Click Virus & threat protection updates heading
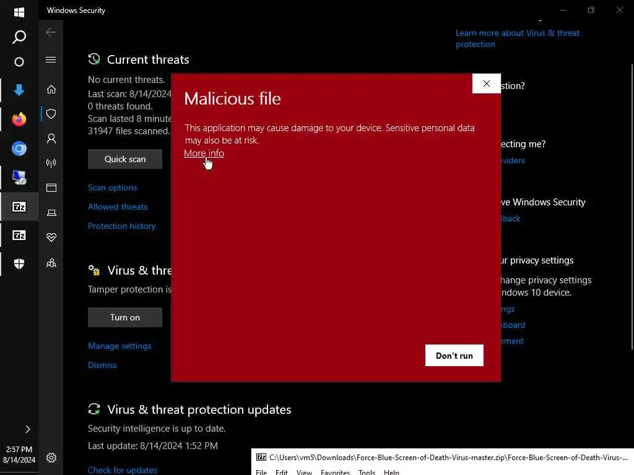Viewport: 634px width, 475px height. pos(199,409)
